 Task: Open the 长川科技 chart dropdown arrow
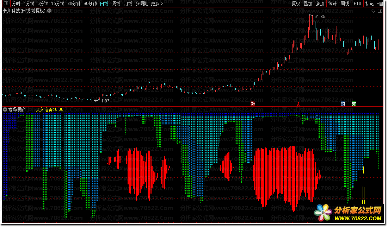coord(49,11)
